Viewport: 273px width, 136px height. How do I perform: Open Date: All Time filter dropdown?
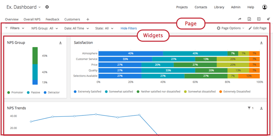pyautogui.click(x=77, y=28)
